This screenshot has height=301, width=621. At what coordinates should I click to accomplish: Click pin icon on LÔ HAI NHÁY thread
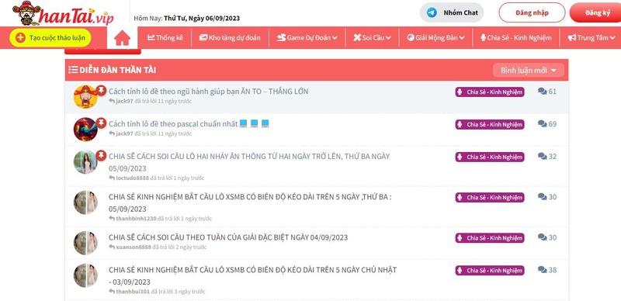point(102,155)
